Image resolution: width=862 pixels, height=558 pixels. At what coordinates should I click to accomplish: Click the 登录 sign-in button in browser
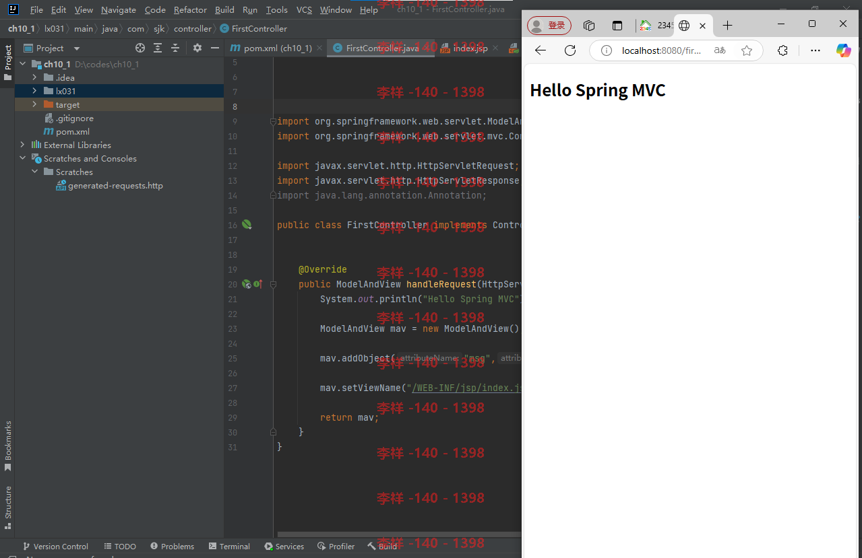[x=549, y=26]
